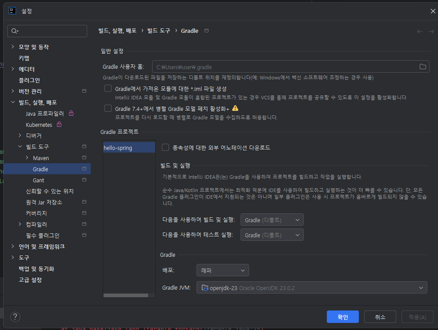This screenshot has height=330, width=438.
Task: Close the settings dialog with X
Action: click(x=433, y=11)
